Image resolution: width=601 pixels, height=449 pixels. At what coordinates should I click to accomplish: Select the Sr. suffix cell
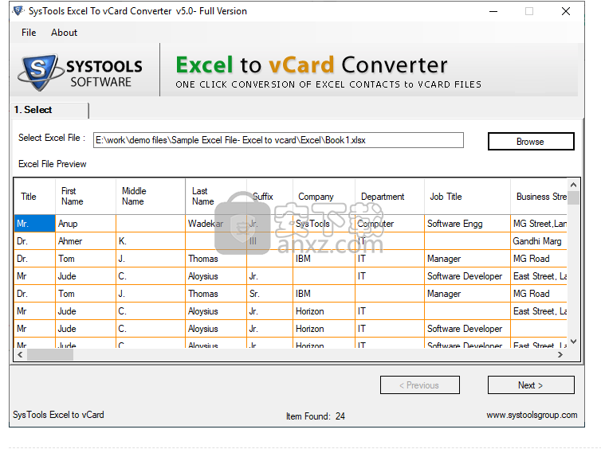point(269,294)
